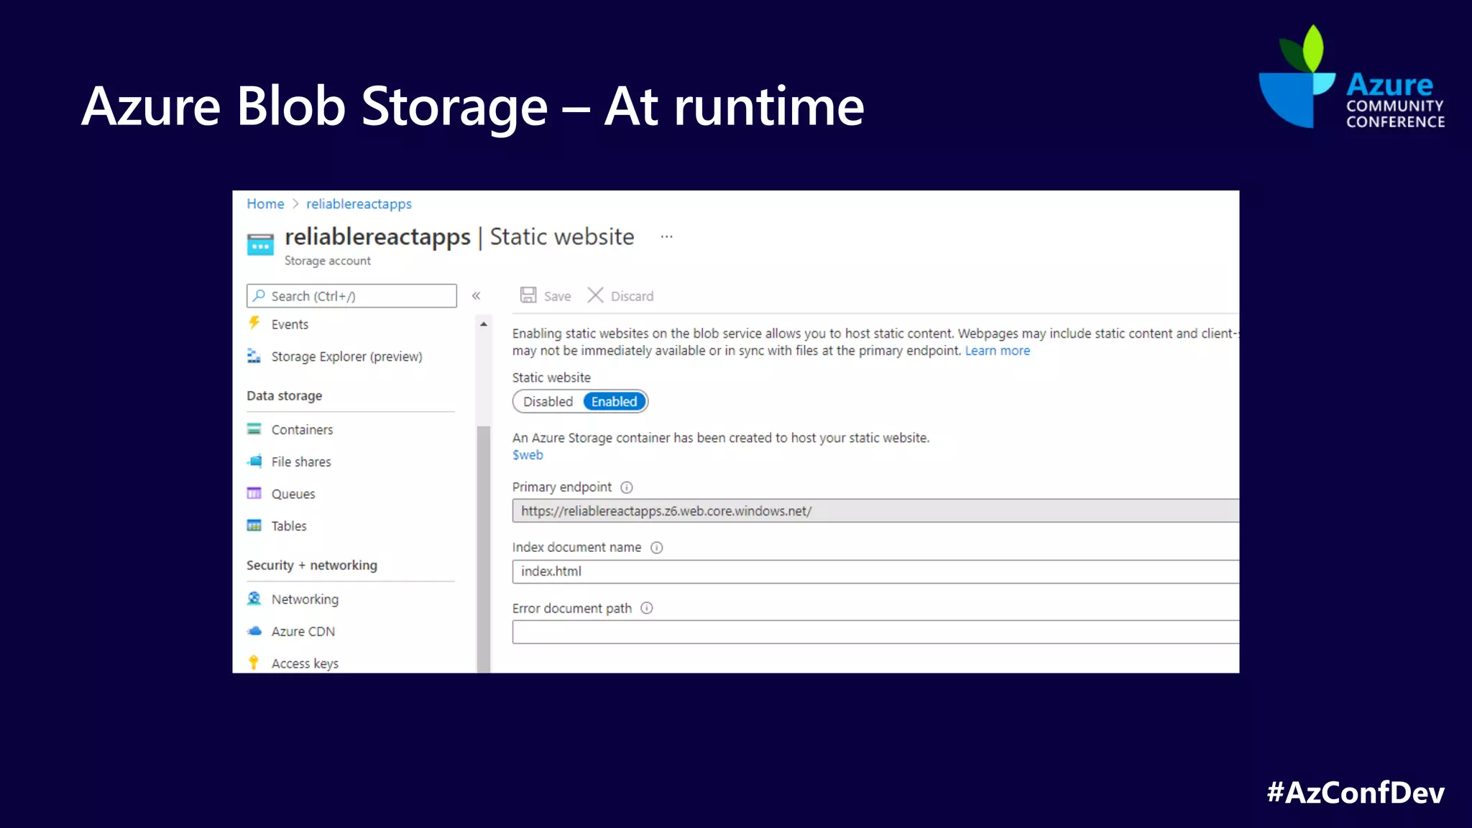Image resolution: width=1472 pixels, height=828 pixels.
Task: Click the Access keys key icon
Action: click(253, 663)
